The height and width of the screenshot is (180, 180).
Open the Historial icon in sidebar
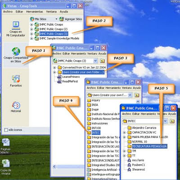tap(16, 105)
